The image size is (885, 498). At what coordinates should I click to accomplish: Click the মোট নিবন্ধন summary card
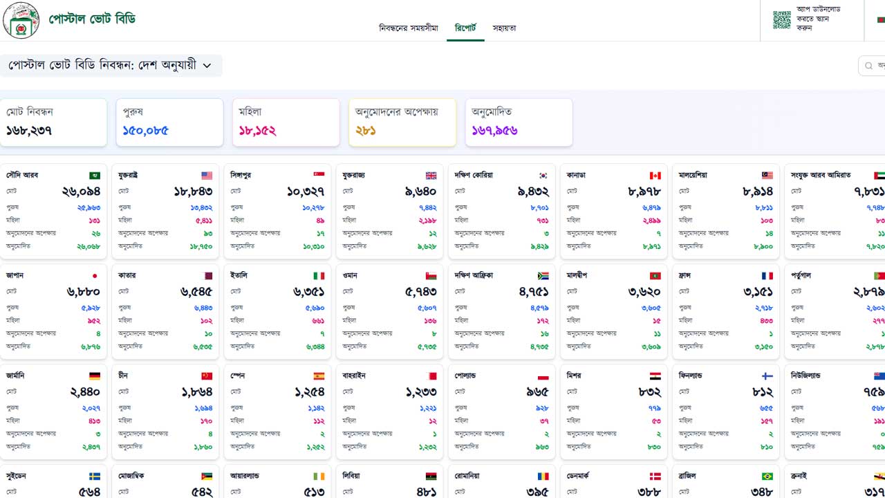coord(53,122)
